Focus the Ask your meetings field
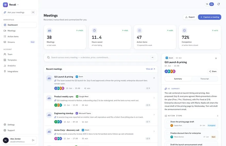This screenshot has width=226, height=146. 19,12
